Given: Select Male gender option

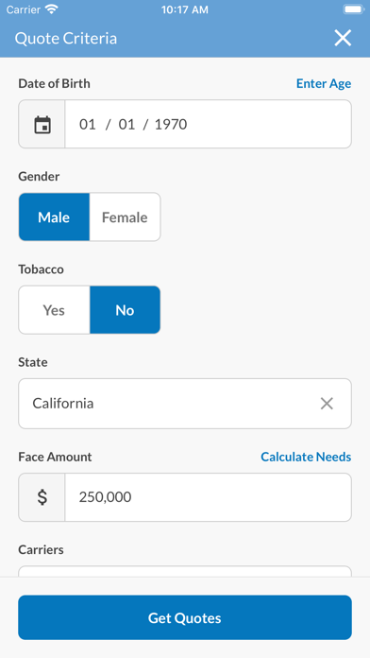Looking at the screenshot, I should tap(54, 216).
